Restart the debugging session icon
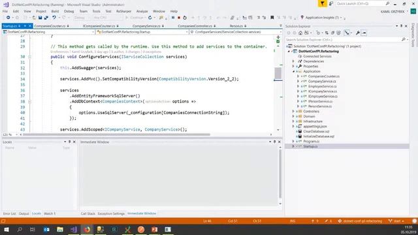 click(x=185, y=18)
